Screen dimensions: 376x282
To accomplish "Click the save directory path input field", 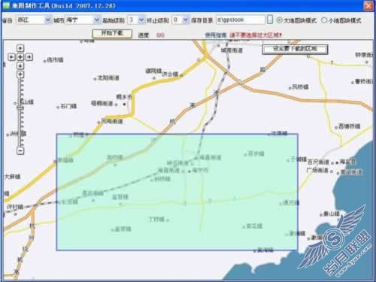I will tap(240, 20).
